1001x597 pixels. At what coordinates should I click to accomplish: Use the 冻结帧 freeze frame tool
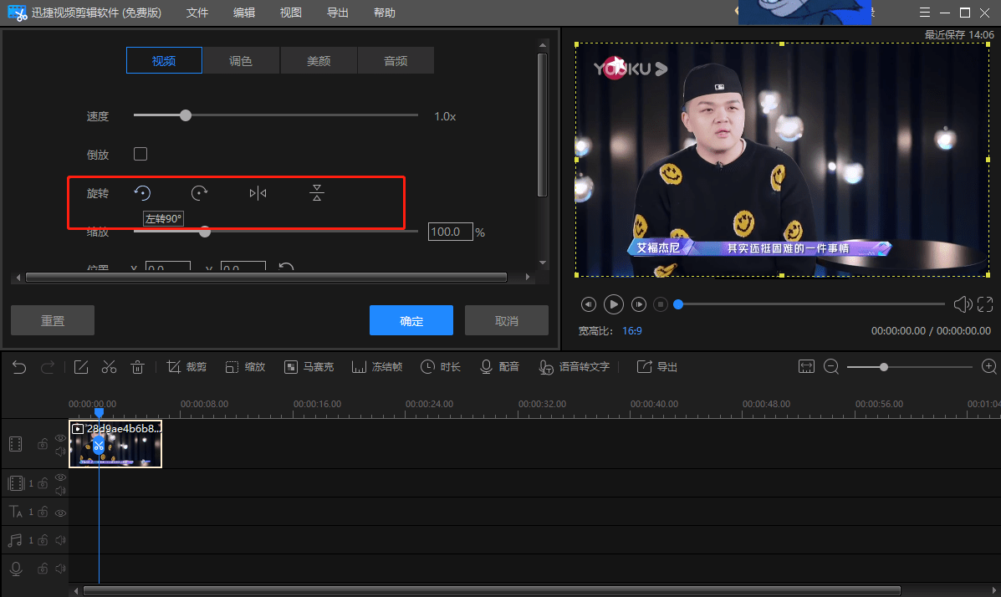pos(377,367)
